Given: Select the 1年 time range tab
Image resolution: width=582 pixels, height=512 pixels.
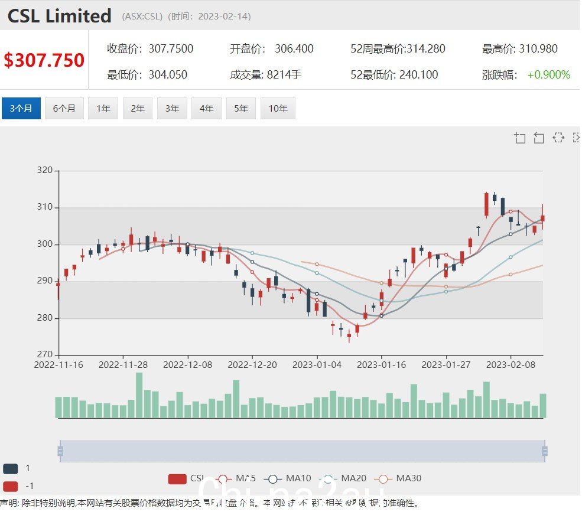Looking at the screenshot, I should (x=103, y=108).
